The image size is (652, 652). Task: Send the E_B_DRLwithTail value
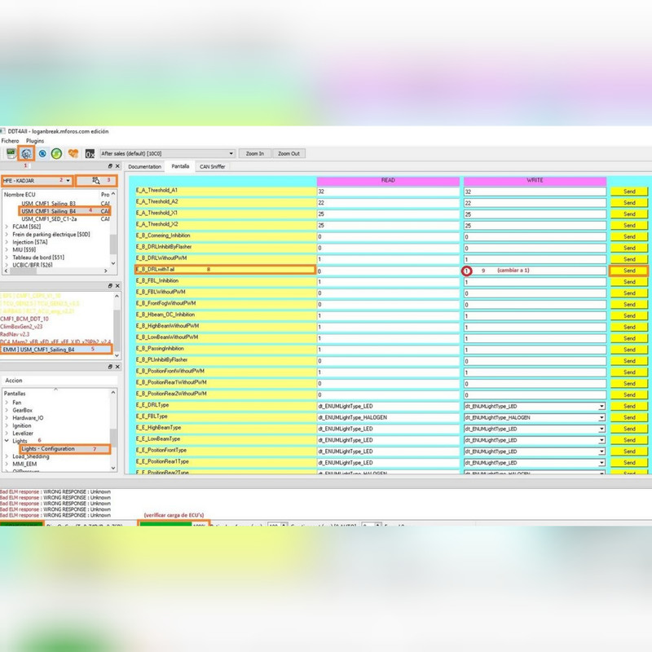coord(629,271)
